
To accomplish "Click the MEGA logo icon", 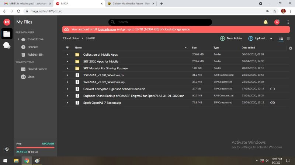I will tap(7, 22).
